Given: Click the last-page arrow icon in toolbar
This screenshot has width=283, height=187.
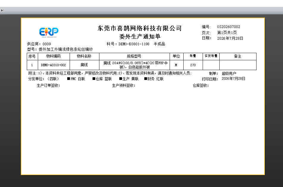Looking at the screenshot, I should 2,10.
